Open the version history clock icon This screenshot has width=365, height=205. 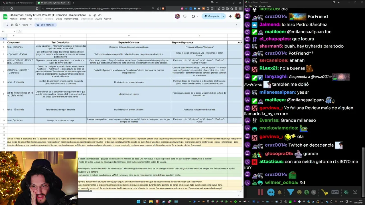click(x=185, y=16)
